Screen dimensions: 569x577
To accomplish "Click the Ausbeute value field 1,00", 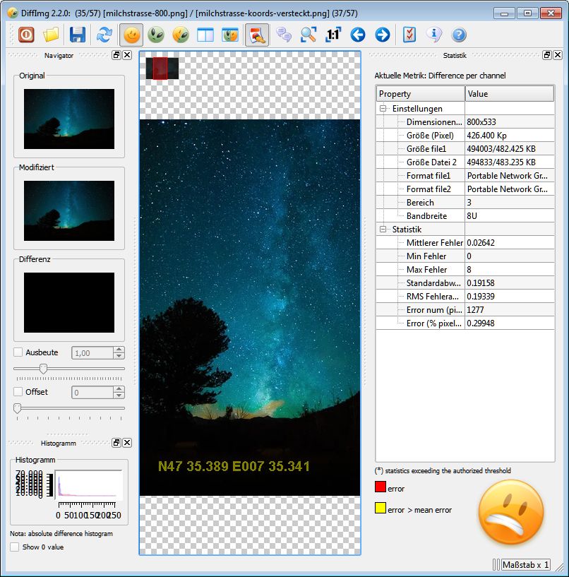I will [92, 353].
